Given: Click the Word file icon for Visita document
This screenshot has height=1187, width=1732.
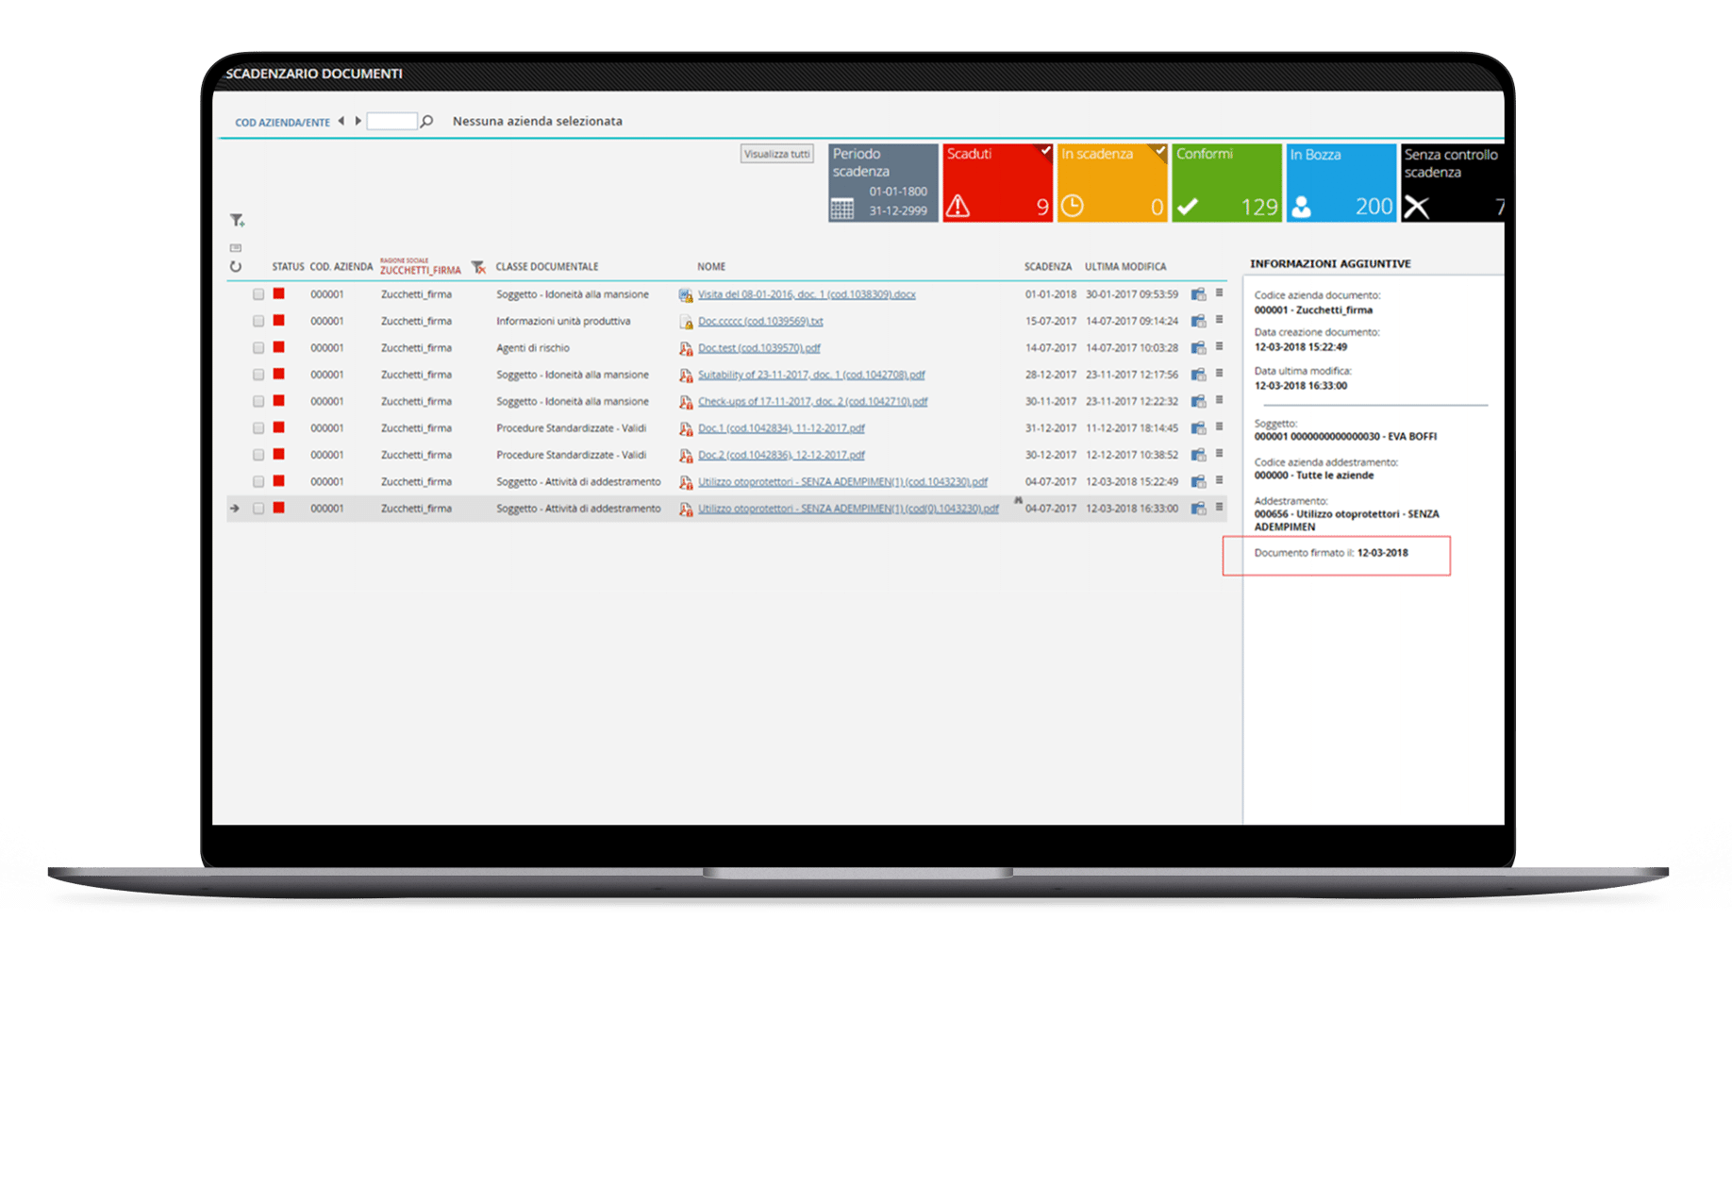Looking at the screenshot, I should [686, 295].
